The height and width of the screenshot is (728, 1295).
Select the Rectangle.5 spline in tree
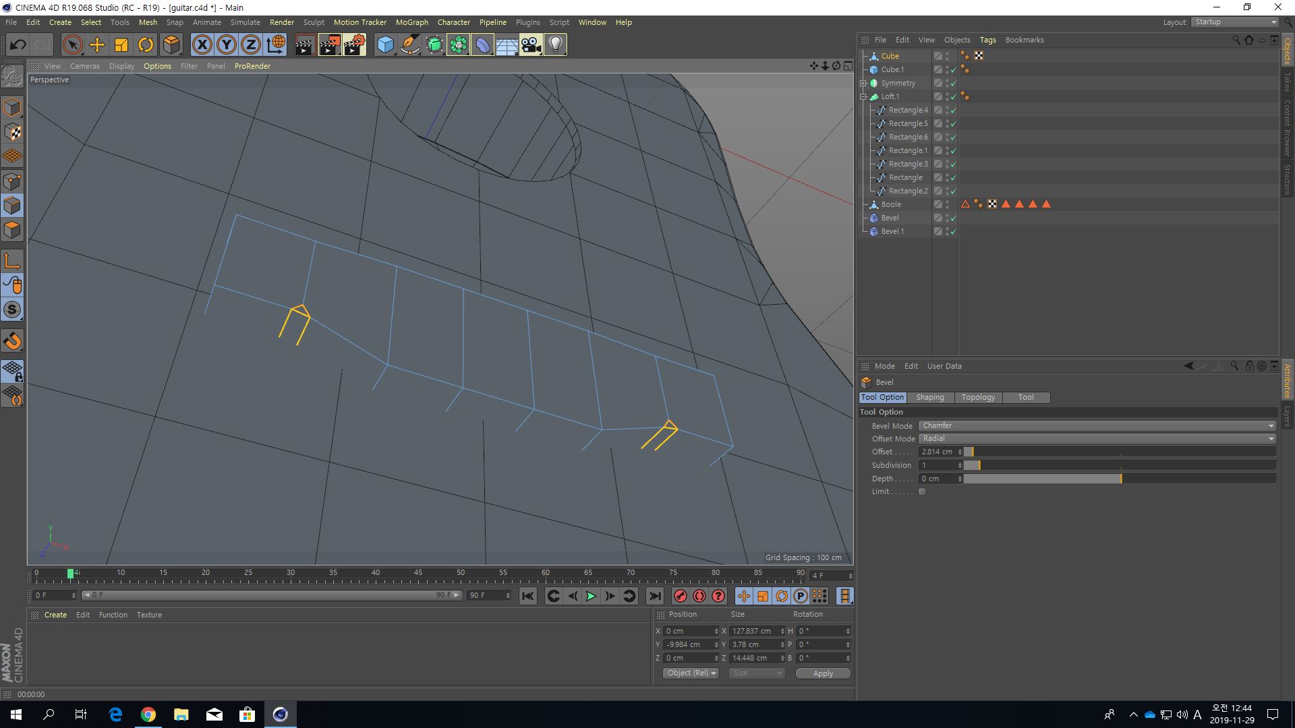pos(908,124)
